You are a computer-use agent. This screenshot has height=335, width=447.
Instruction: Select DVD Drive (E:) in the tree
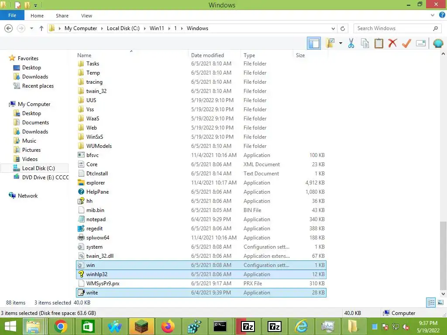(45, 178)
